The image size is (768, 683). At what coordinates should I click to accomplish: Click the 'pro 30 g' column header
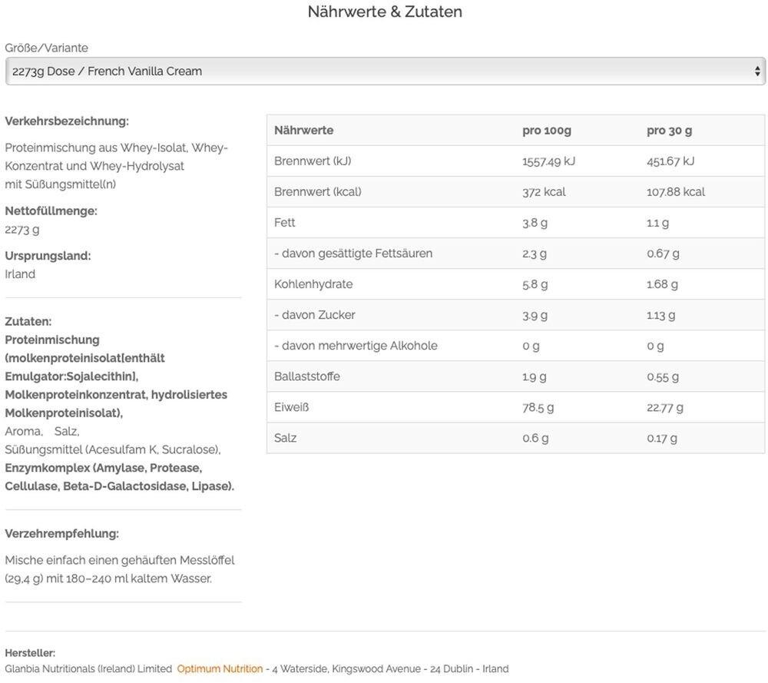pyautogui.click(x=669, y=131)
